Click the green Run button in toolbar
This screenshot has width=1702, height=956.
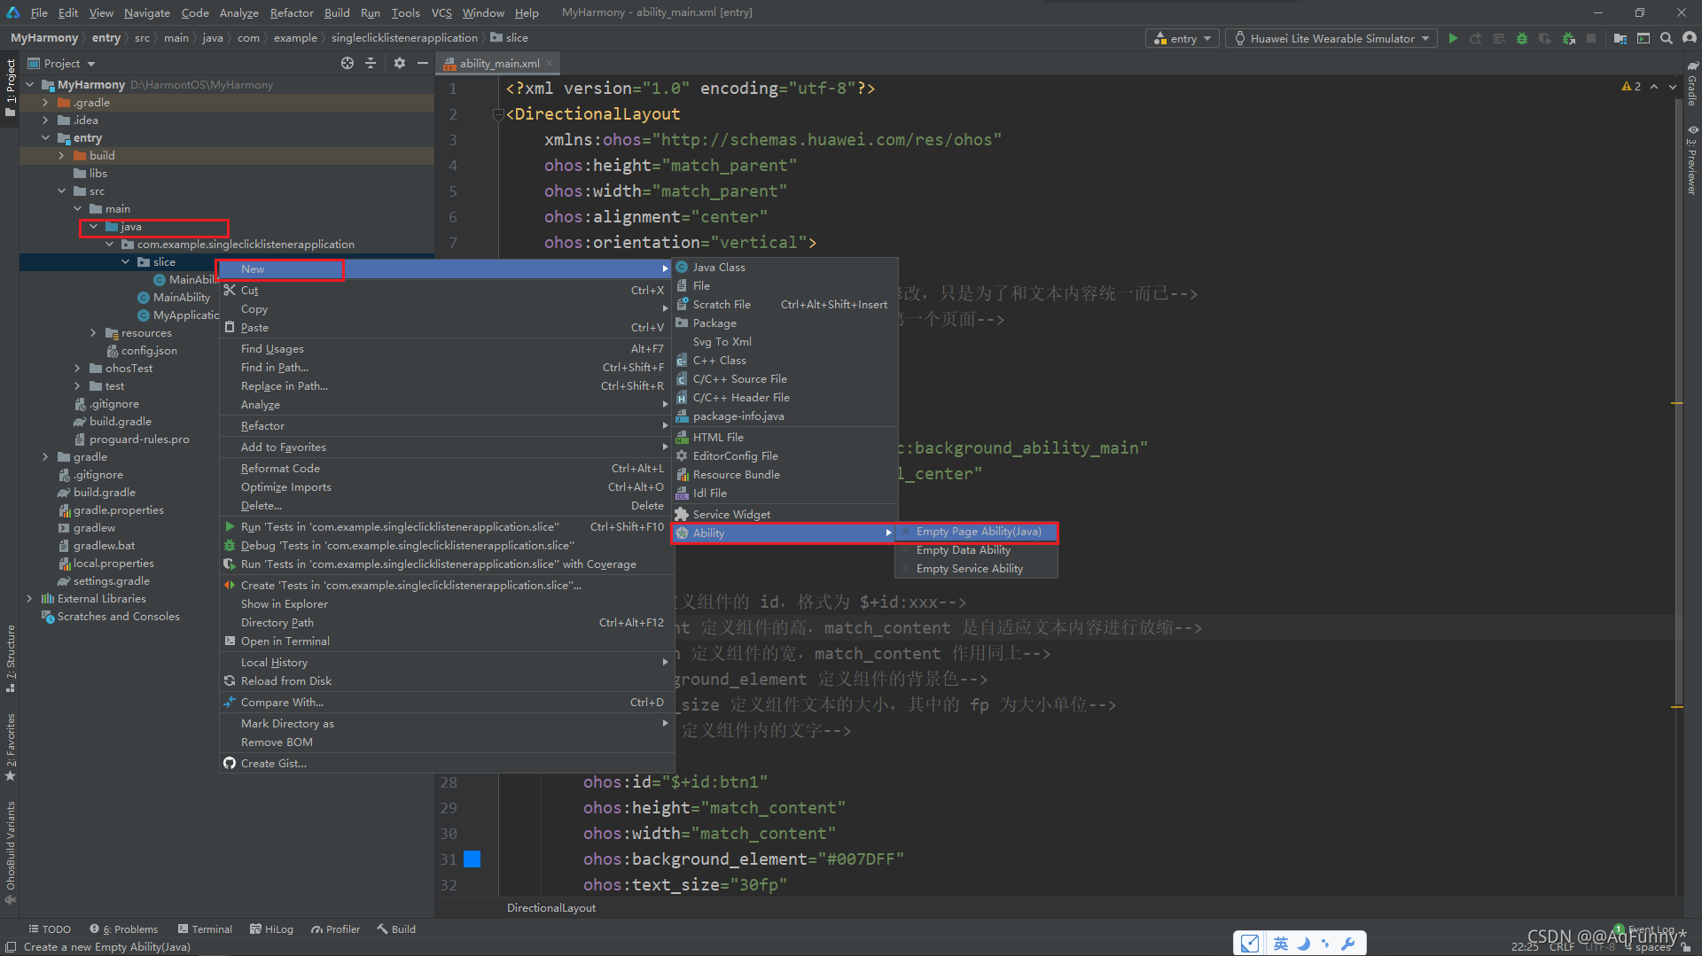coord(1453,38)
